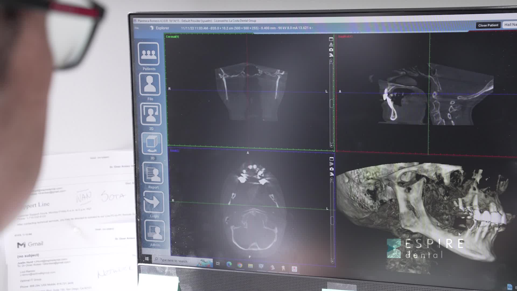Viewport: 517px width, 291px height.
Task: Switch to the 2D imaging module
Action: pos(151,114)
